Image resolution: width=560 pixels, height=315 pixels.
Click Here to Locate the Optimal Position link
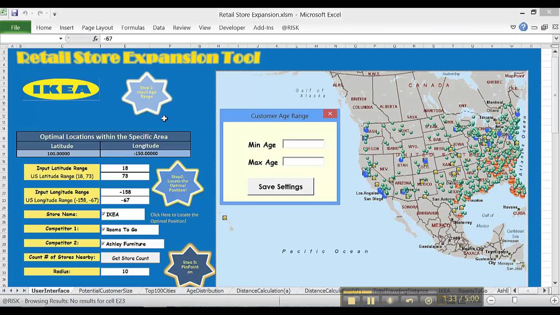(174, 218)
